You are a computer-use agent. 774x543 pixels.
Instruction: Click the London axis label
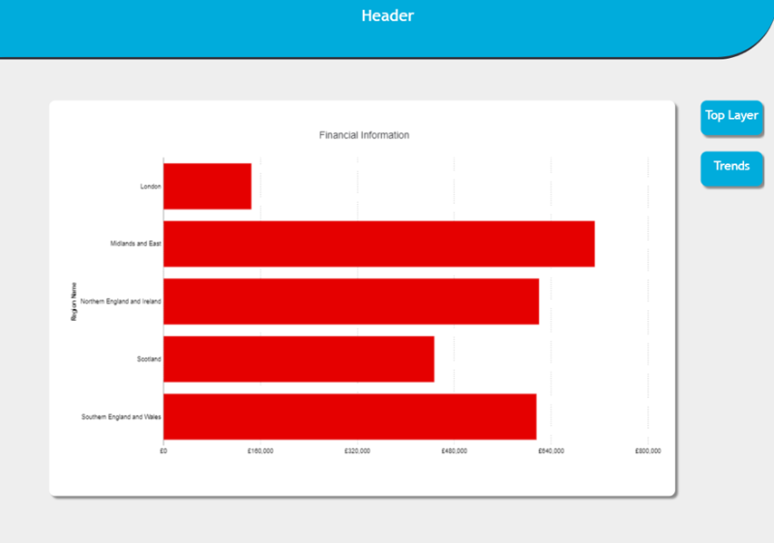click(150, 186)
